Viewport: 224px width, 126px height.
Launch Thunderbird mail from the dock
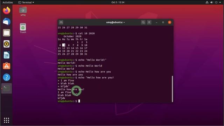point(7,22)
